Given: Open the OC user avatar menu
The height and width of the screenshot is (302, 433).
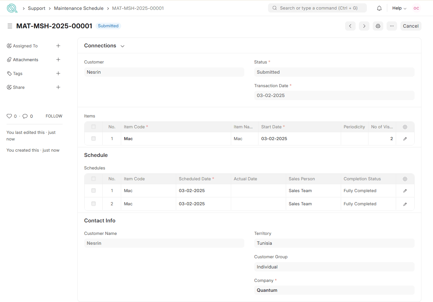Looking at the screenshot, I should click(x=416, y=8).
